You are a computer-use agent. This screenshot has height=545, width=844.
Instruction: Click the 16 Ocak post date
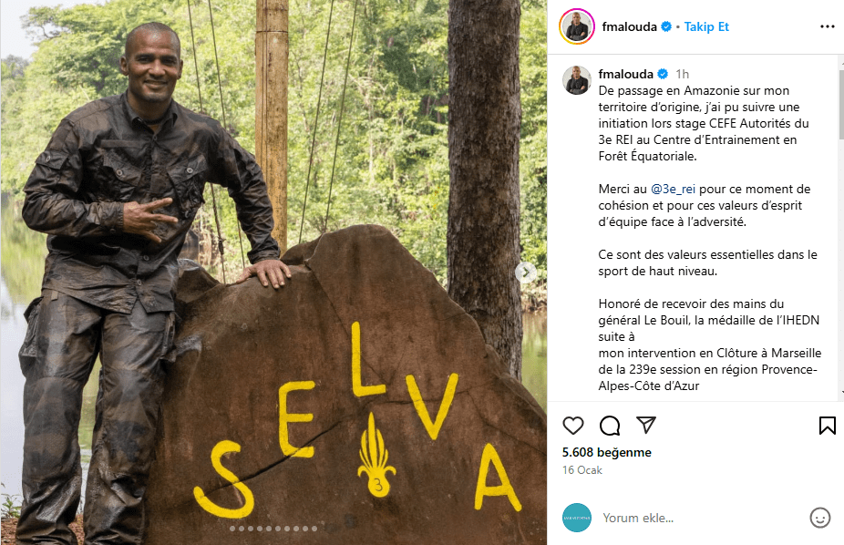582,469
